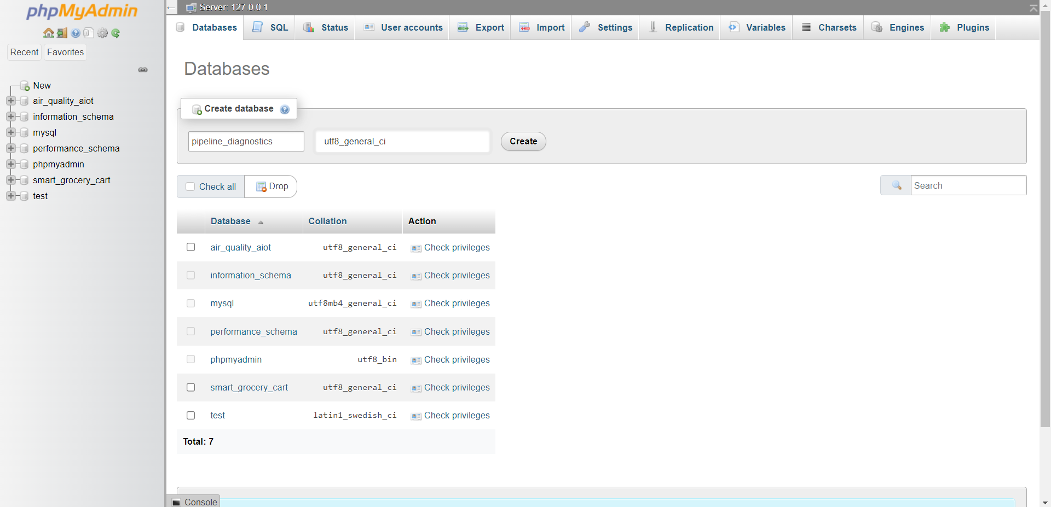Go to the Export tab

click(x=480, y=27)
